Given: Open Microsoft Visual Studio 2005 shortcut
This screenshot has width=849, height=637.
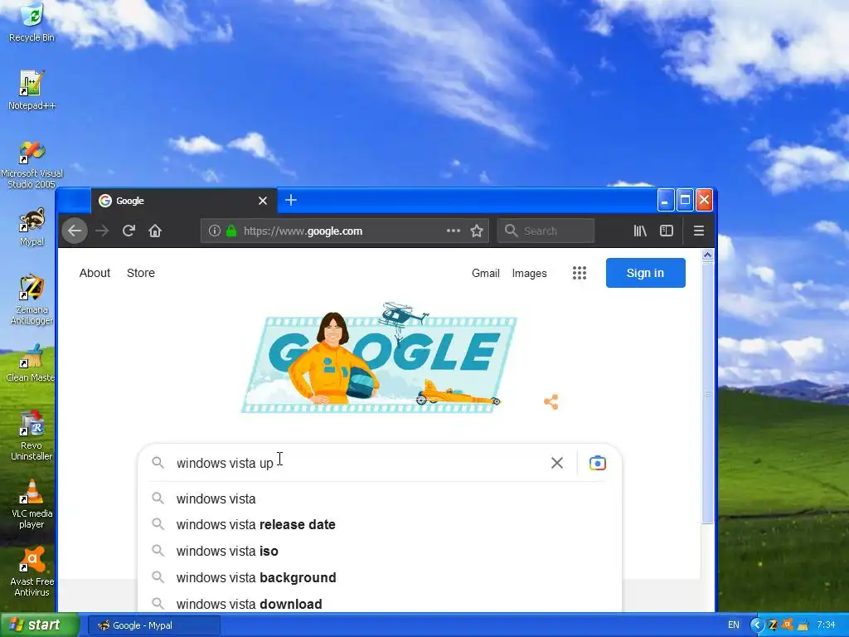Looking at the screenshot, I should [x=32, y=165].
